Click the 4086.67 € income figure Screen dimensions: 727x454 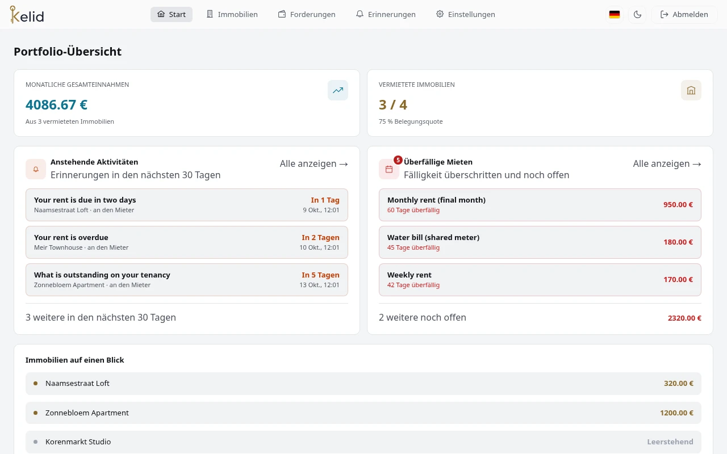click(x=56, y=104)
